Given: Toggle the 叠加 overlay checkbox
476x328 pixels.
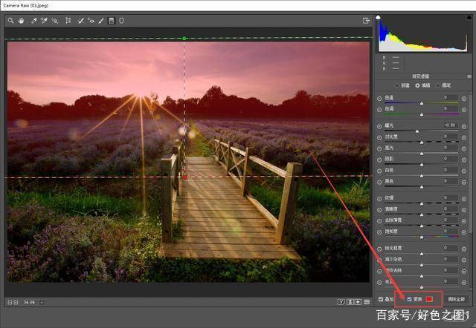Looking at the screenshot, I should point(382,299).
